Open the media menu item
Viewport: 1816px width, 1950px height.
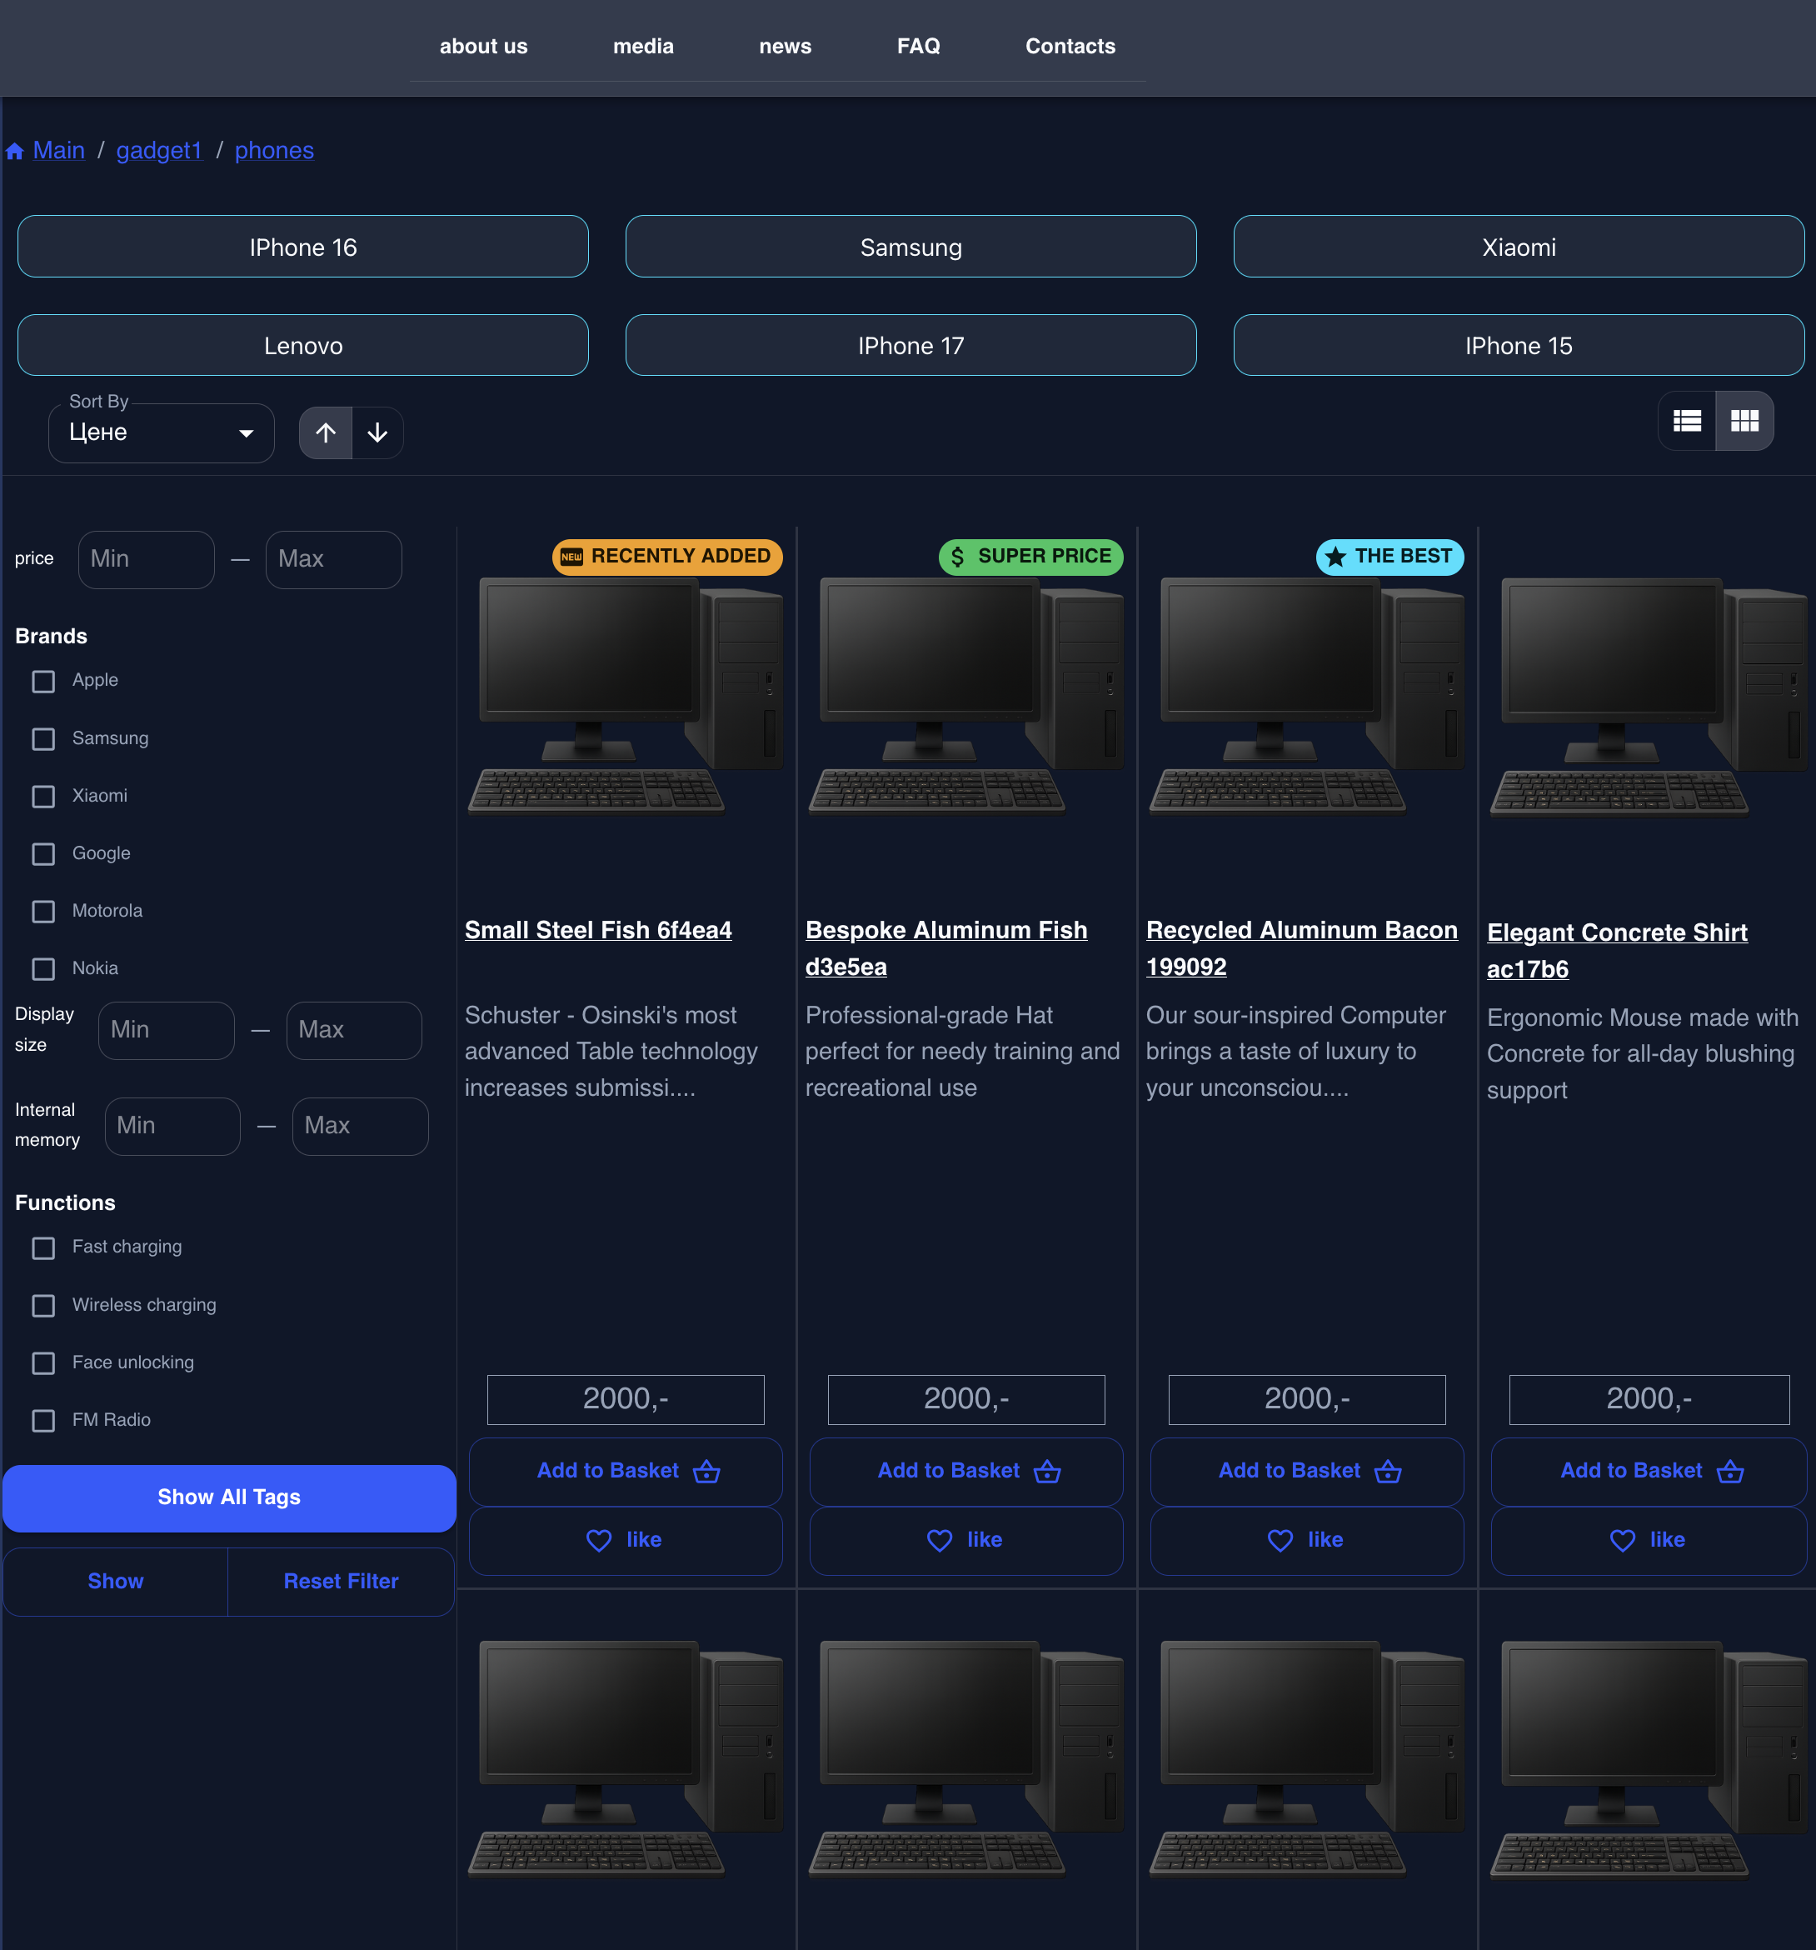pyautogui.click(x=643, y=46)
